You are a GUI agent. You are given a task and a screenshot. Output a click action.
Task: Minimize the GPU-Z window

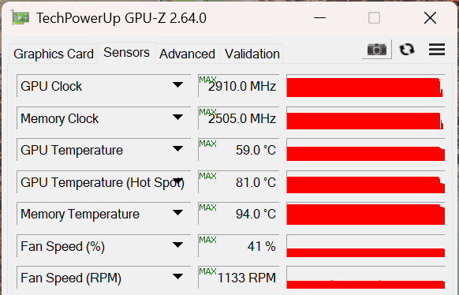pos(319,18)
